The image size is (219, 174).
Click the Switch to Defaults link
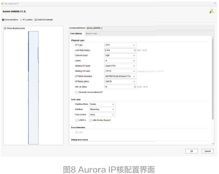(x=45, y=20)
